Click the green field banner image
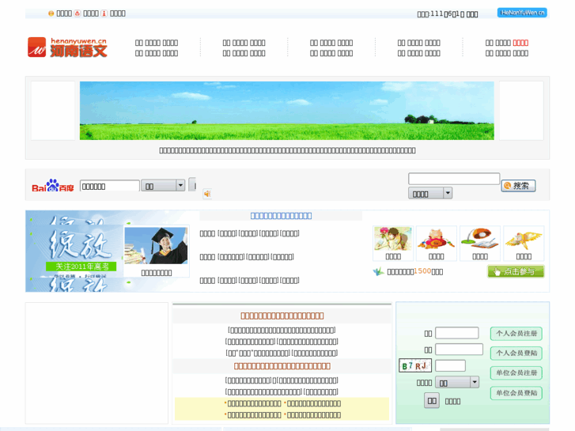This screenshot has height=431, width=575. [x=287, y=111]
